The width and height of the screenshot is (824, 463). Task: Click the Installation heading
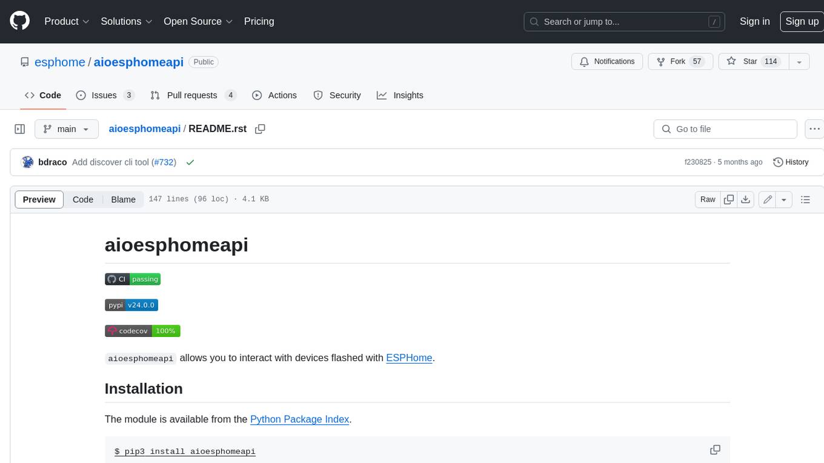[144, 388]
